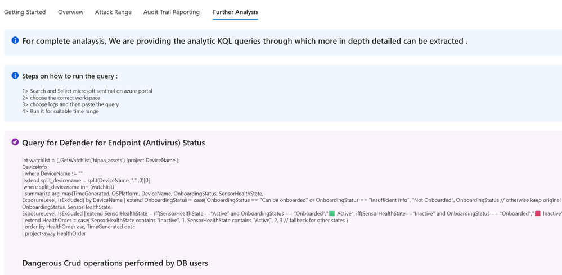This screenshot has height=275, width=562.
Task: Click the green square before Active
Action: point(332,213)
